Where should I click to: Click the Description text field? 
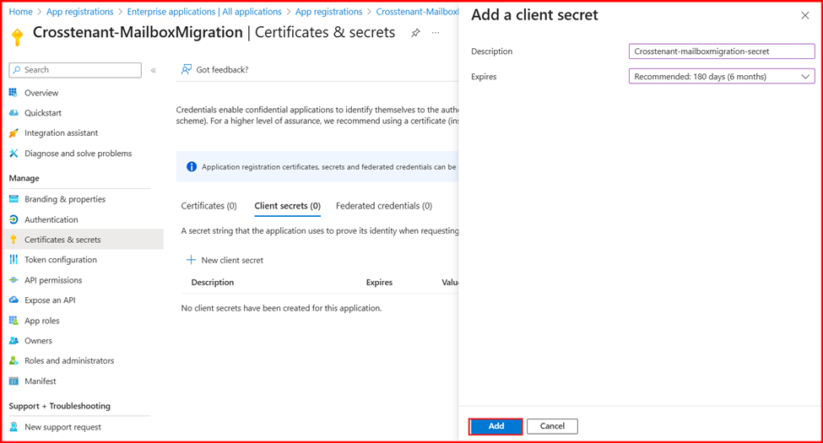[721, 51]
